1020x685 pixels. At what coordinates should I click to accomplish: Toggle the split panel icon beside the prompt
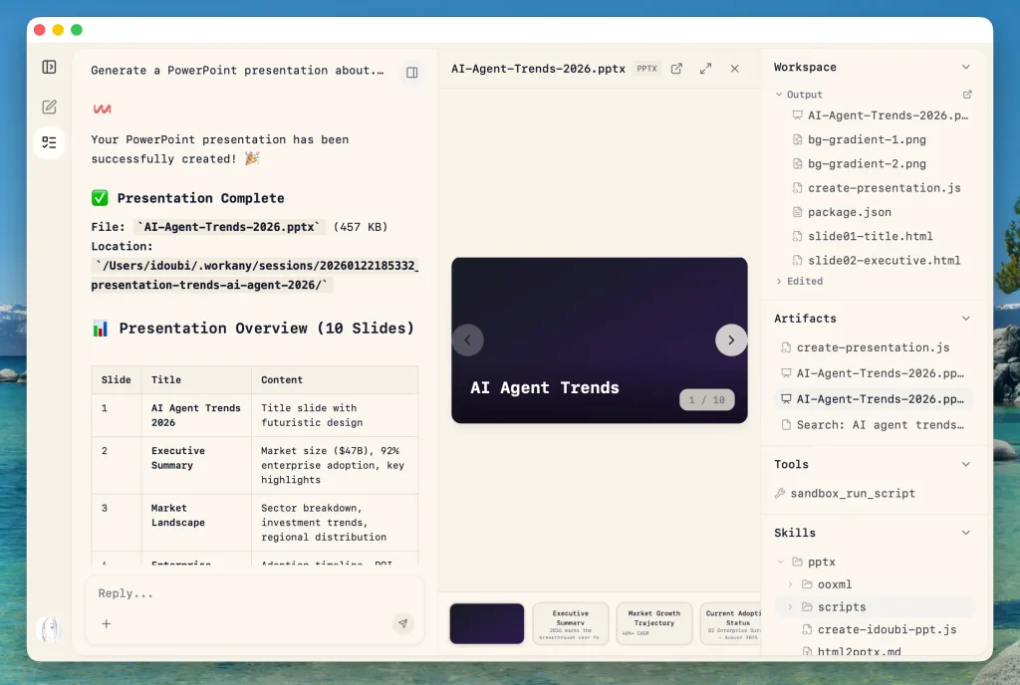412,72
